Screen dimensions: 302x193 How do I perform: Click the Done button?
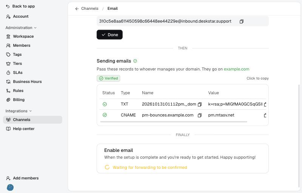click(109, 35)
